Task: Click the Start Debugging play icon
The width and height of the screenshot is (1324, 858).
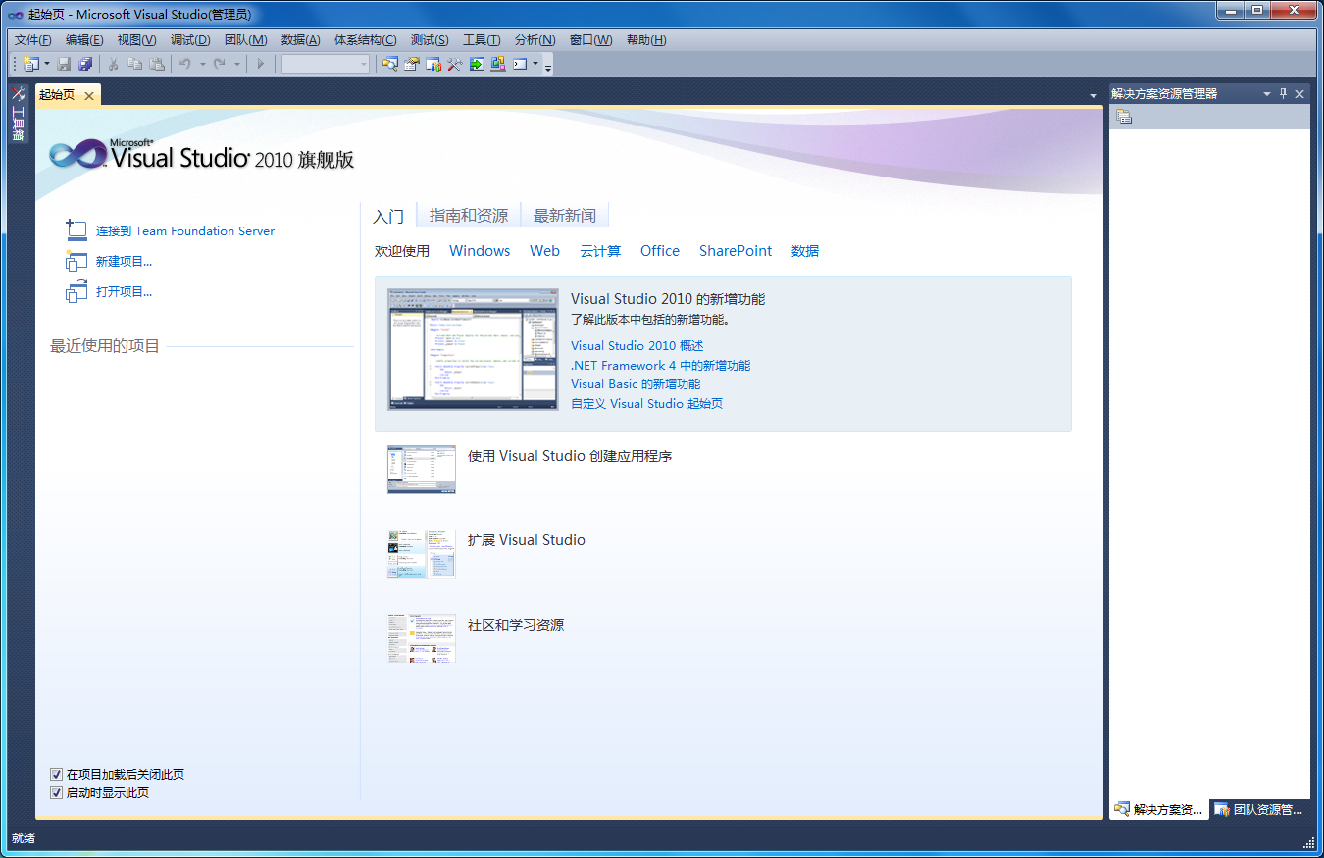Action: (260, 64)
